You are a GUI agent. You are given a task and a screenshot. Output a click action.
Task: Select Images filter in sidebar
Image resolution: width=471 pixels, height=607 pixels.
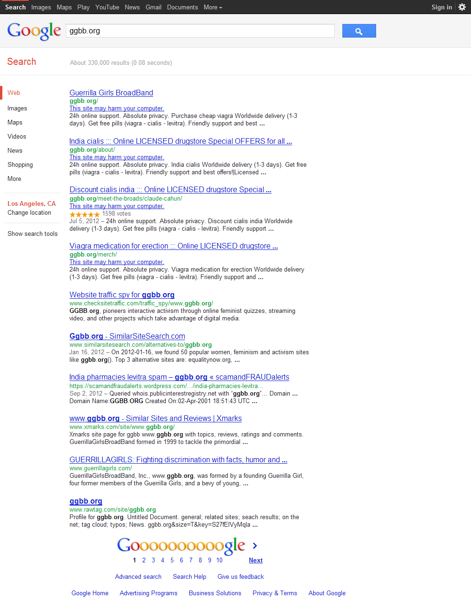17,109
